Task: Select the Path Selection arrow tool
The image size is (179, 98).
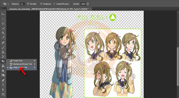Action: [3, 90]
